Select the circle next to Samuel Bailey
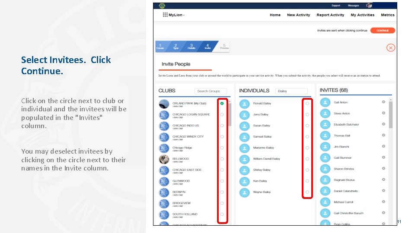The width and height of the screenshot is (415, 233). [307, 137]
